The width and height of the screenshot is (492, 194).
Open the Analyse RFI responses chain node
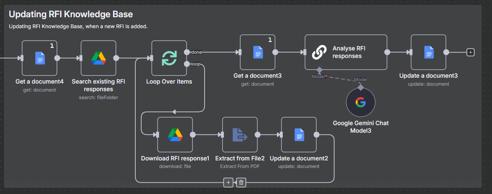pos(346,52)
